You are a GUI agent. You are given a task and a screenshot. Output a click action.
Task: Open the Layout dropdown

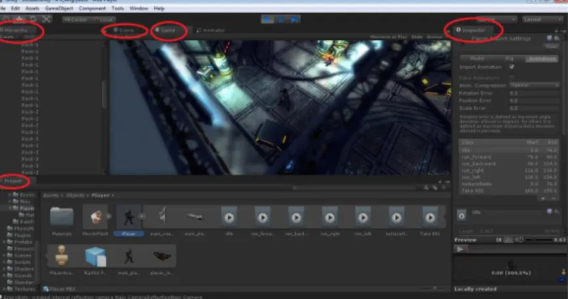542,20
